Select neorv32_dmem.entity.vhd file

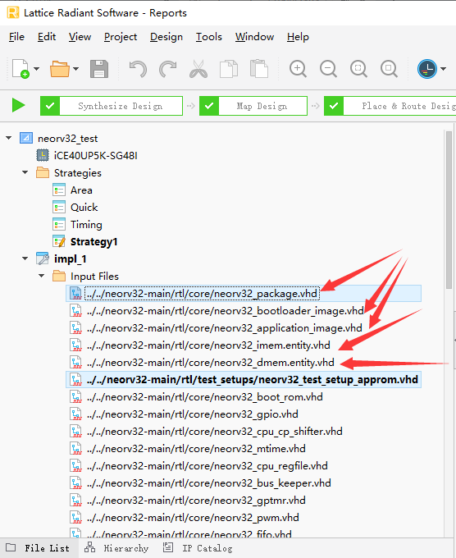coord(210,362)
